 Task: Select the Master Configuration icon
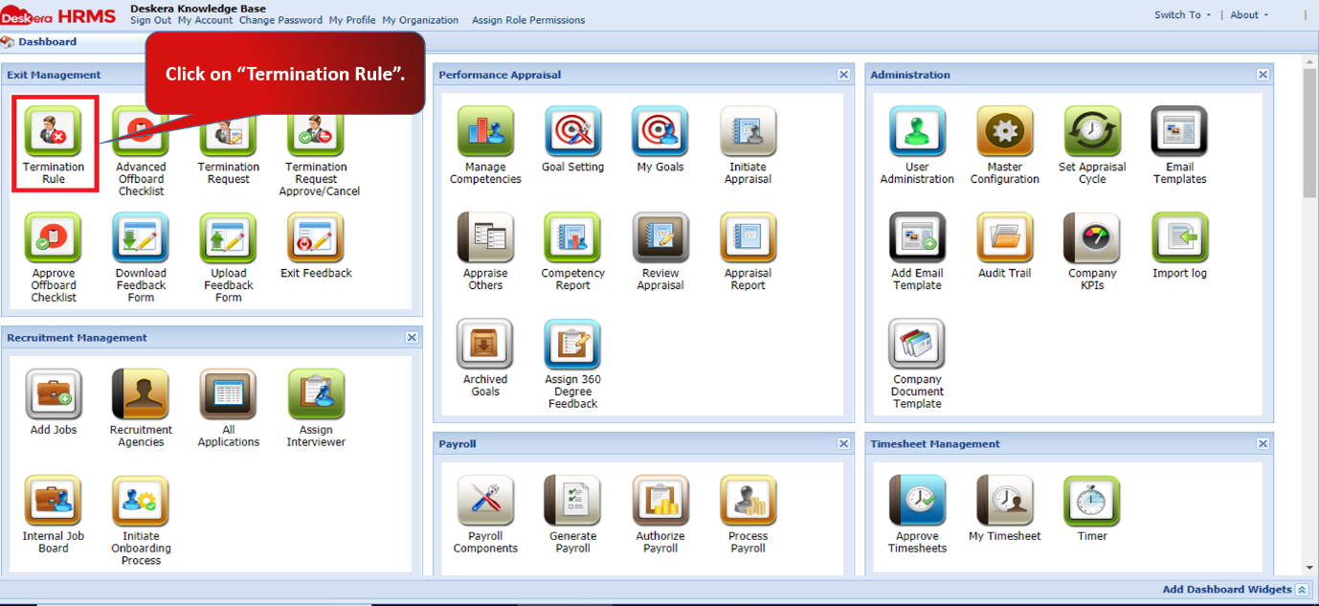tap(1004, 130)
